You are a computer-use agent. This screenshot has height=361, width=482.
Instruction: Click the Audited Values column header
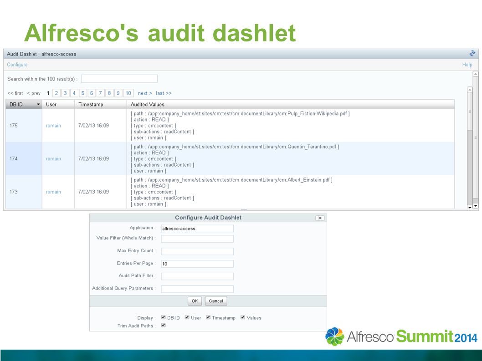click(291, 104)
